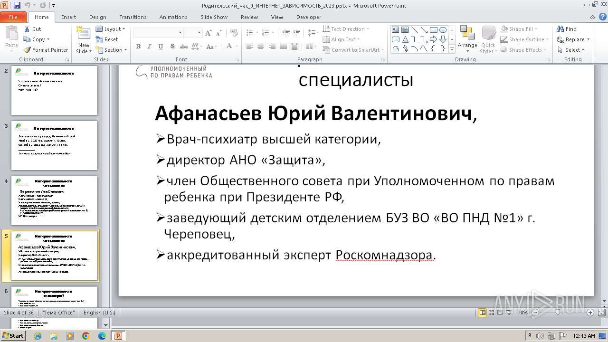Click Quick Styles button
This screenshot has height=342, width=608.
[x=488, y=39]
